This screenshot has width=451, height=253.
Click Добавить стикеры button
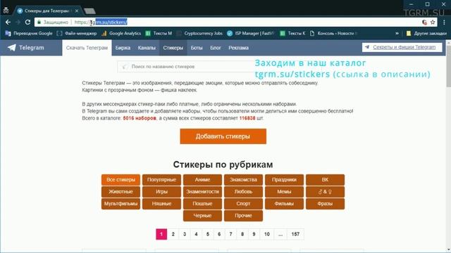pos(223,136)
